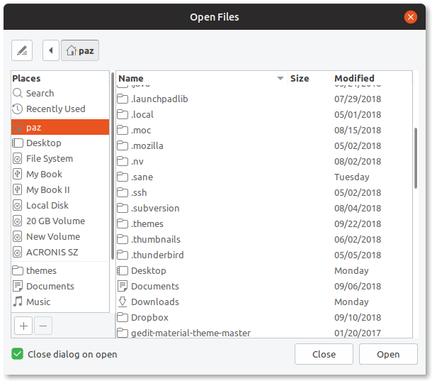
Task: Select paz home in Places sidebar
Action: [60, 127]
